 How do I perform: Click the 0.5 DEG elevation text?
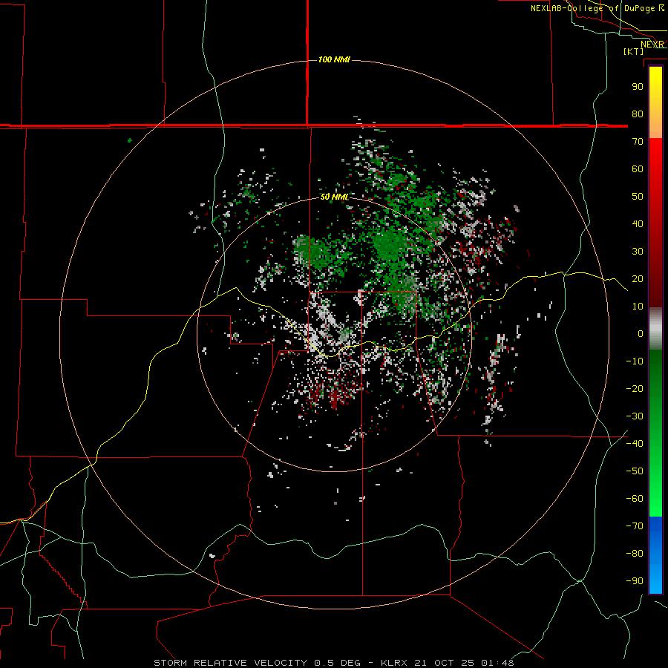[x=338, y=663]
